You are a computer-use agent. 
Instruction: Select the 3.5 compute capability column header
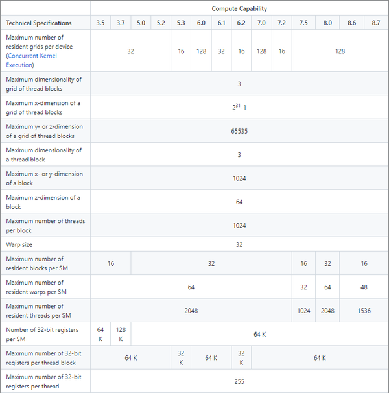pyautogui.click(x=100, y=23)
